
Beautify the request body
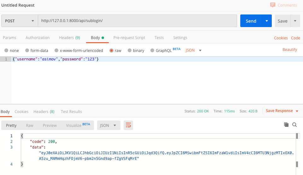[290, 50]
